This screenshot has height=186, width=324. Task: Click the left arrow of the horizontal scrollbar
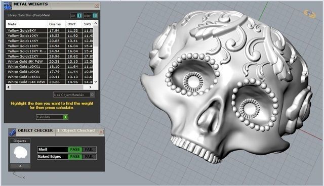pos(9,87)
